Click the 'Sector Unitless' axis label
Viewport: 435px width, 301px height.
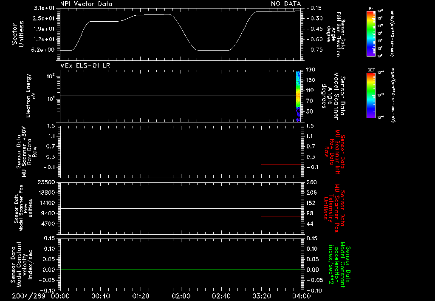[18, 34]
